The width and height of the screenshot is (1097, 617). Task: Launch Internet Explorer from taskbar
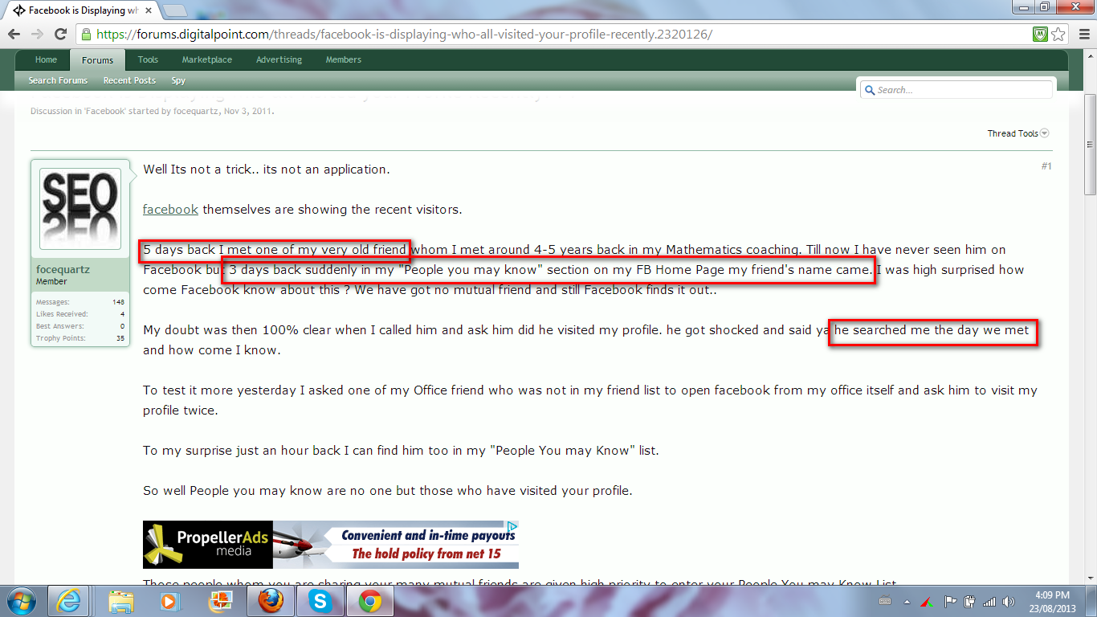(68, 601)
